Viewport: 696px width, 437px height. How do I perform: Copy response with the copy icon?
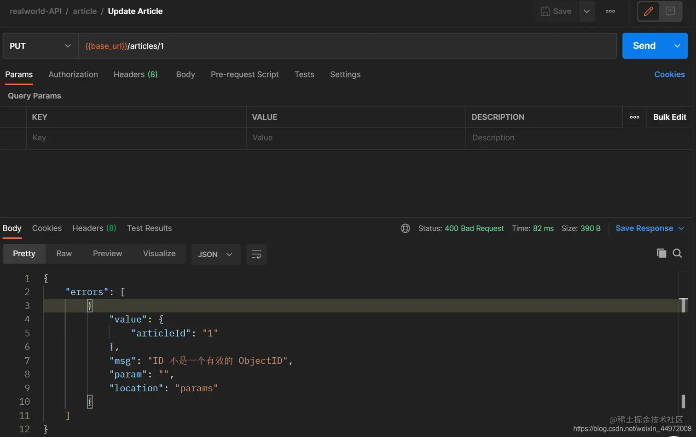[661, 253]
